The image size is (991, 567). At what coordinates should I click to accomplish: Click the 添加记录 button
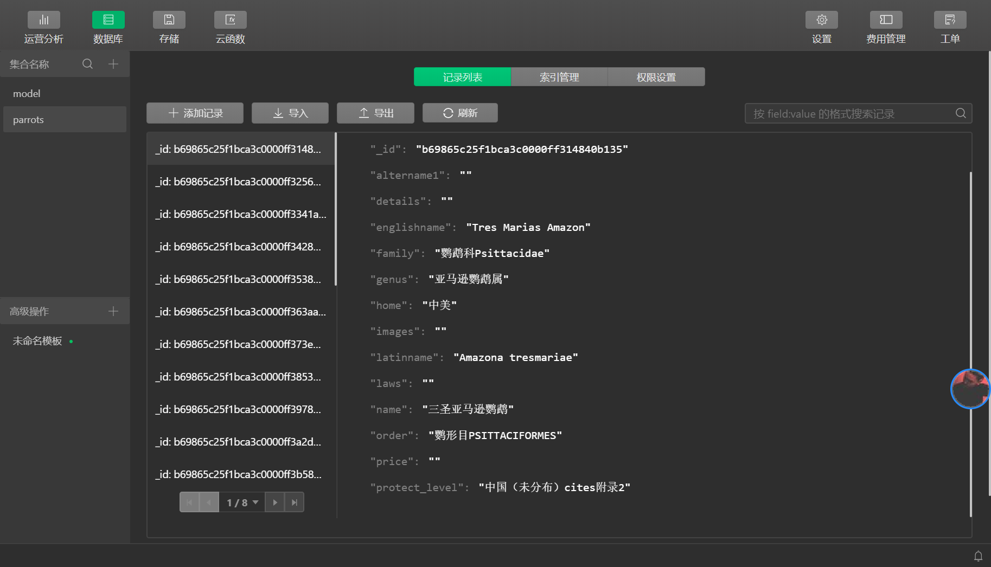[195, 113]
